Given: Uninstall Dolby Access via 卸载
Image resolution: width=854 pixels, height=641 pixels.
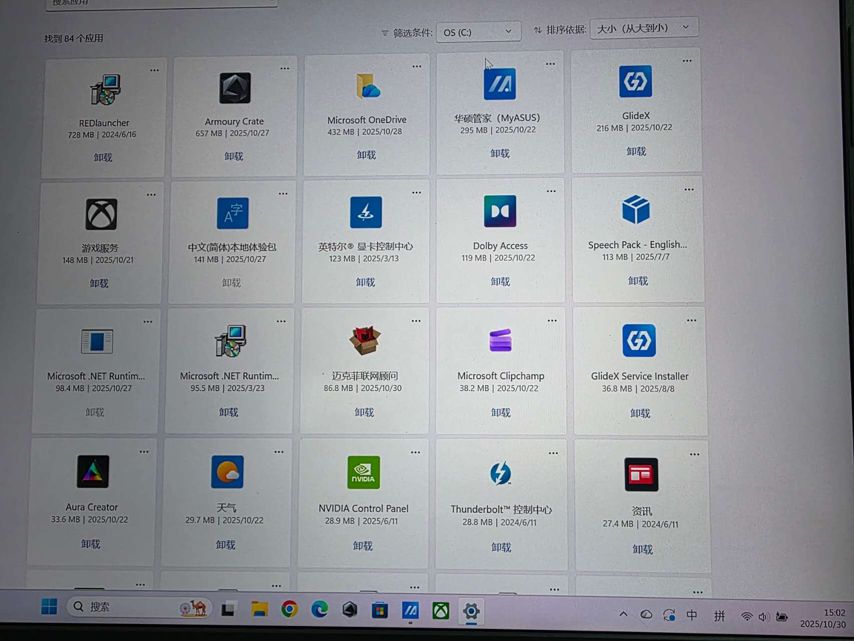Looking at the screenshot, I should coord(500,281).
